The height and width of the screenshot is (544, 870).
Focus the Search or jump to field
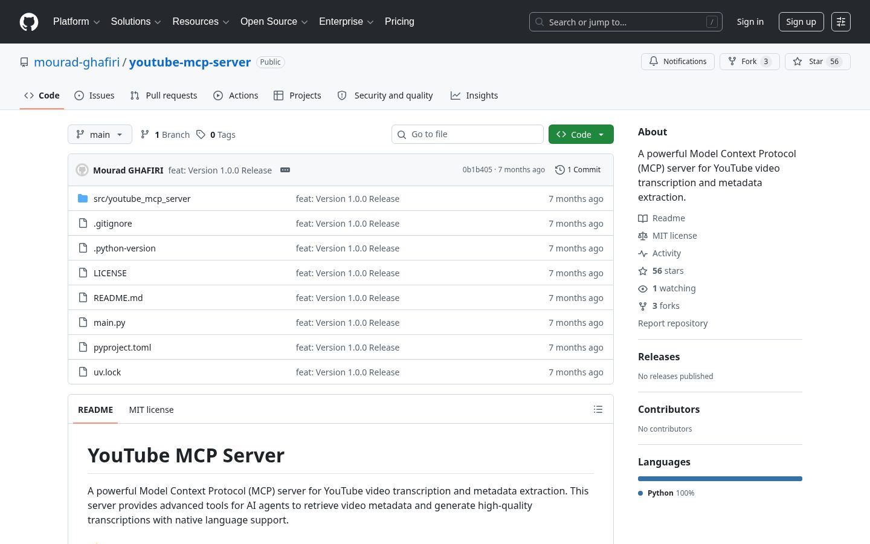[x=626, y=22]
